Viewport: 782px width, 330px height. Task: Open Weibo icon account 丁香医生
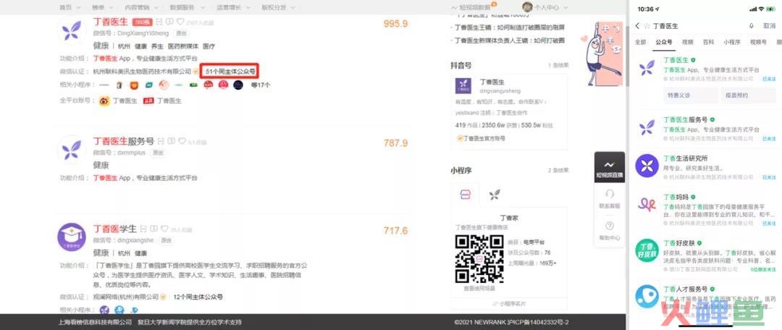[x=104, y=101]
